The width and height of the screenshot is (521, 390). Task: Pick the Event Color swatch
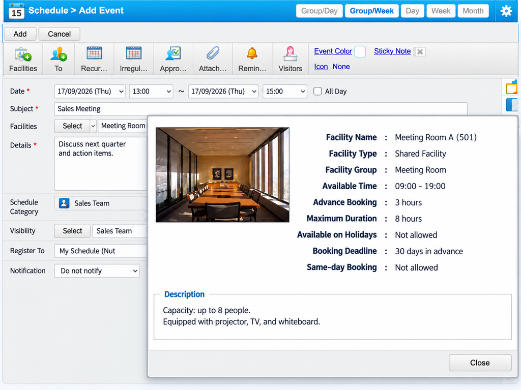pyautogui.click(x=360, y=51)
